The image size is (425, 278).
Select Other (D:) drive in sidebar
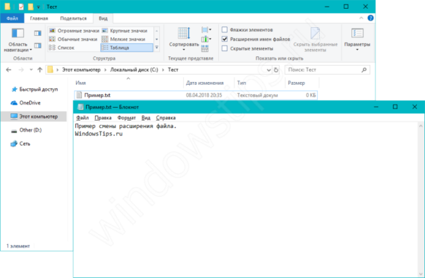point(26,130)
